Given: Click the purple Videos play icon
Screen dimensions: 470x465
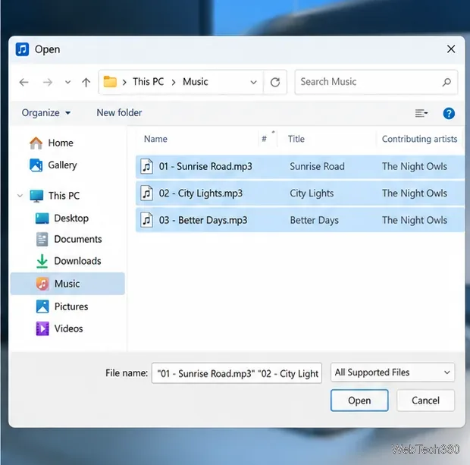Looking at the screenshot, I should (x=42, y=328).
